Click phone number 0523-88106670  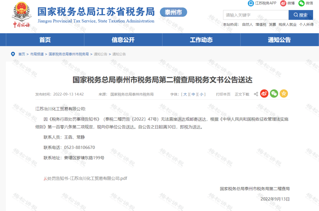79,147
